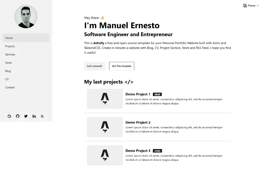
Task: Open the Projects sidebar item
Action: tap(10, 46)
